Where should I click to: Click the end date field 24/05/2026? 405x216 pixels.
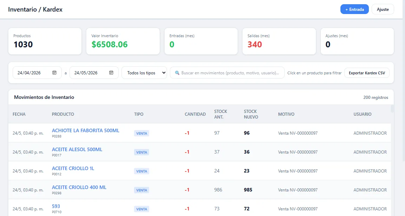pyautogui.click(x=94, y=73)
